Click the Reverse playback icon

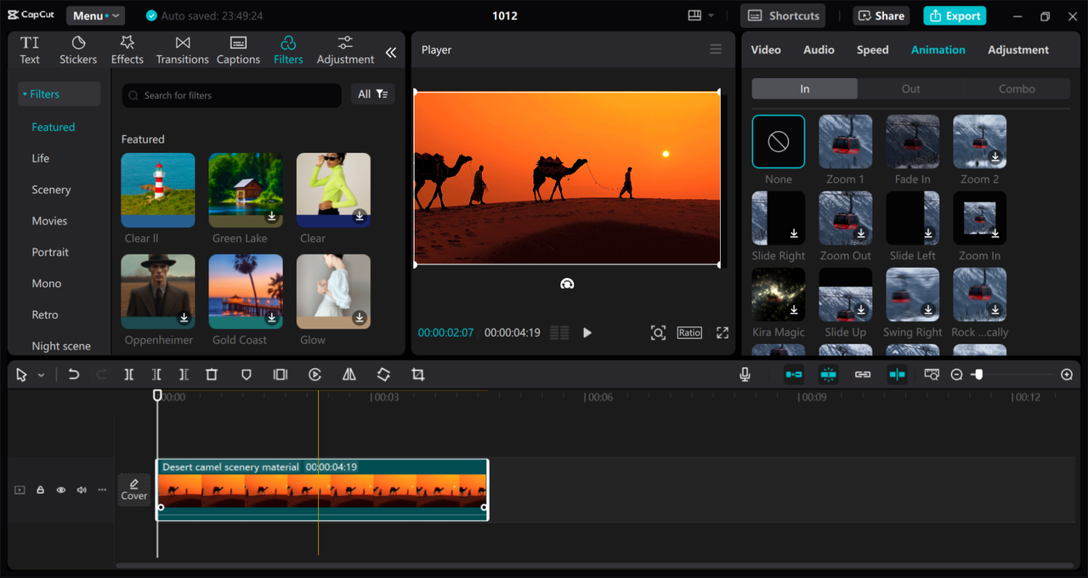tap(314, 375)
